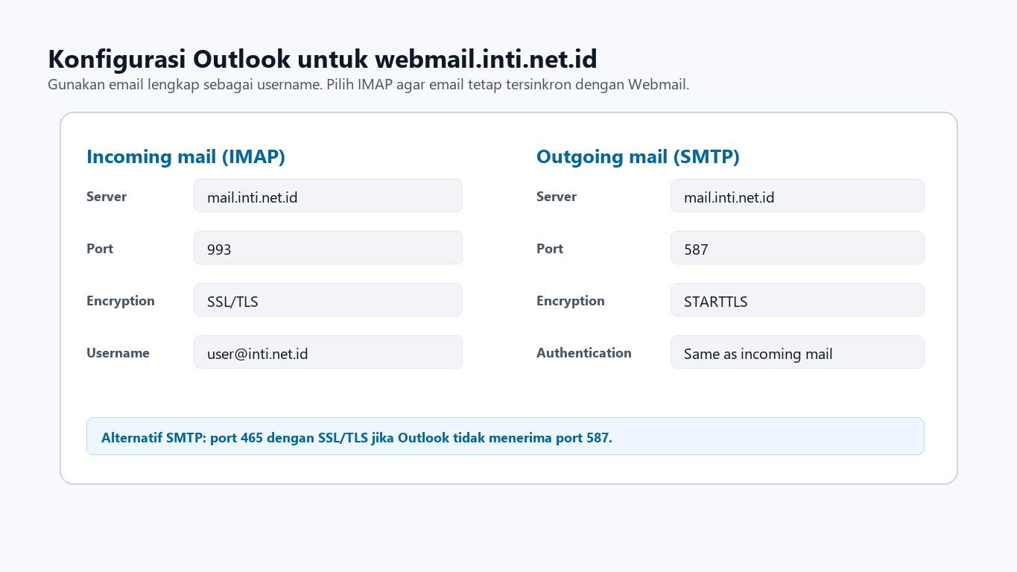Click the SSL/TLS encryption field
This screenshot has width=1017, height=572.
pyautogui.click(x=328, y=300)
